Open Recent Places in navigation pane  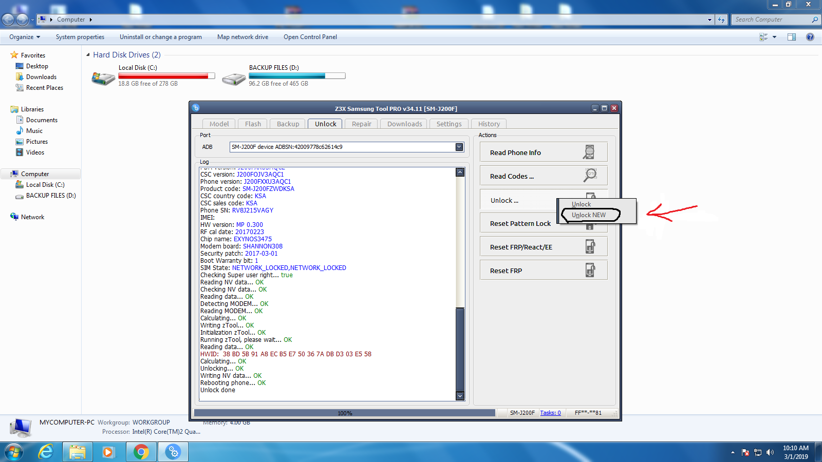(x=45, y=88)
